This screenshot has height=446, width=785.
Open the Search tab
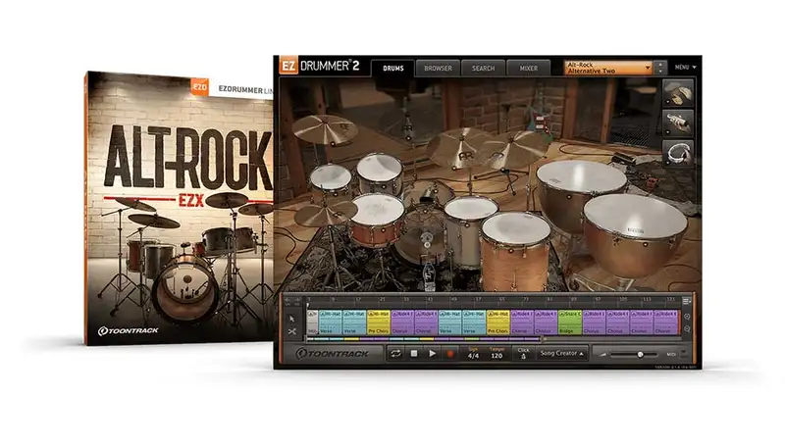pyautogui.click(x=483, y=68)
